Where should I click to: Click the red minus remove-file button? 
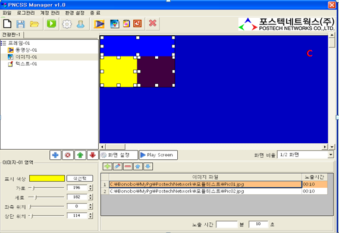point(128,166)
